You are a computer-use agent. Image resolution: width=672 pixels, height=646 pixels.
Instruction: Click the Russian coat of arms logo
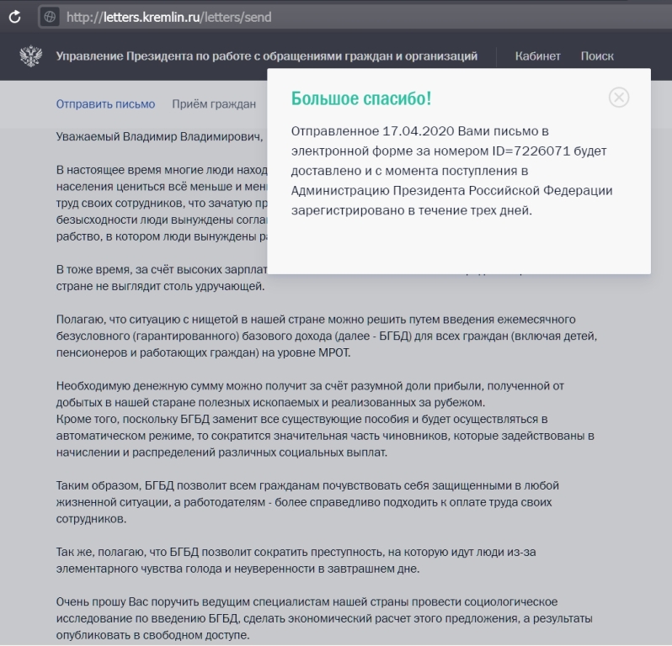tap(31, 56)
